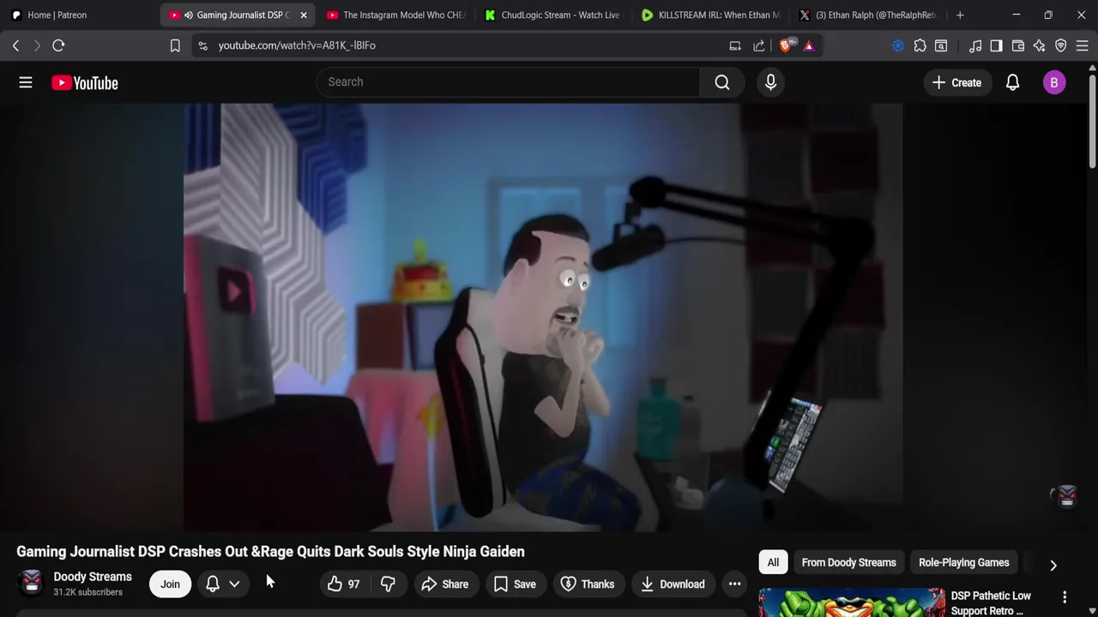
Task: Click the Gaming Journalist DSP video title
Action: click(270, 552)
